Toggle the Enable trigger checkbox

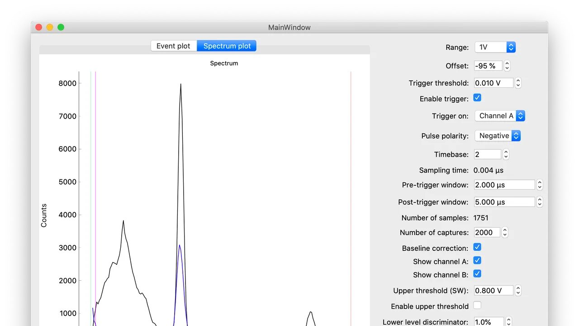coord(477,98)
